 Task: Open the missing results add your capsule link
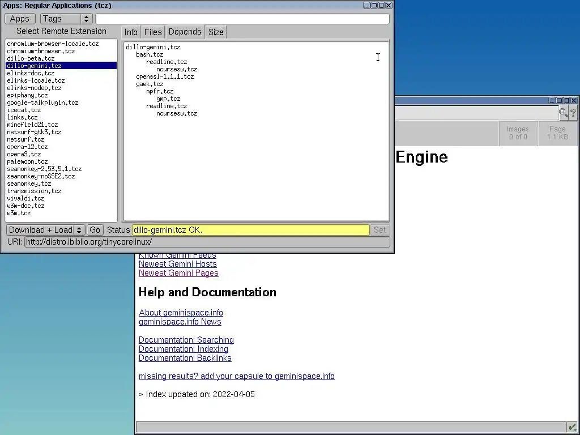tap(237, 376)
